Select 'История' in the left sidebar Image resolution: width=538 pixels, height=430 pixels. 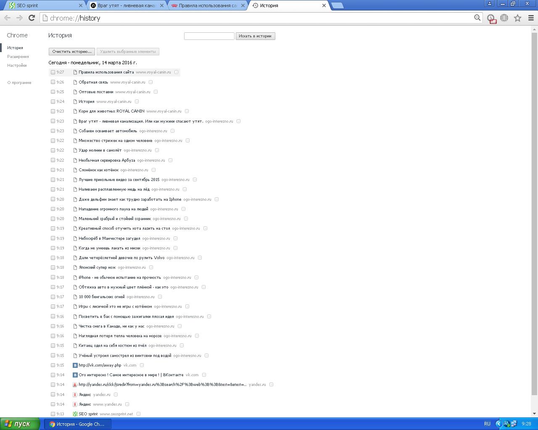tap(15, 48)
